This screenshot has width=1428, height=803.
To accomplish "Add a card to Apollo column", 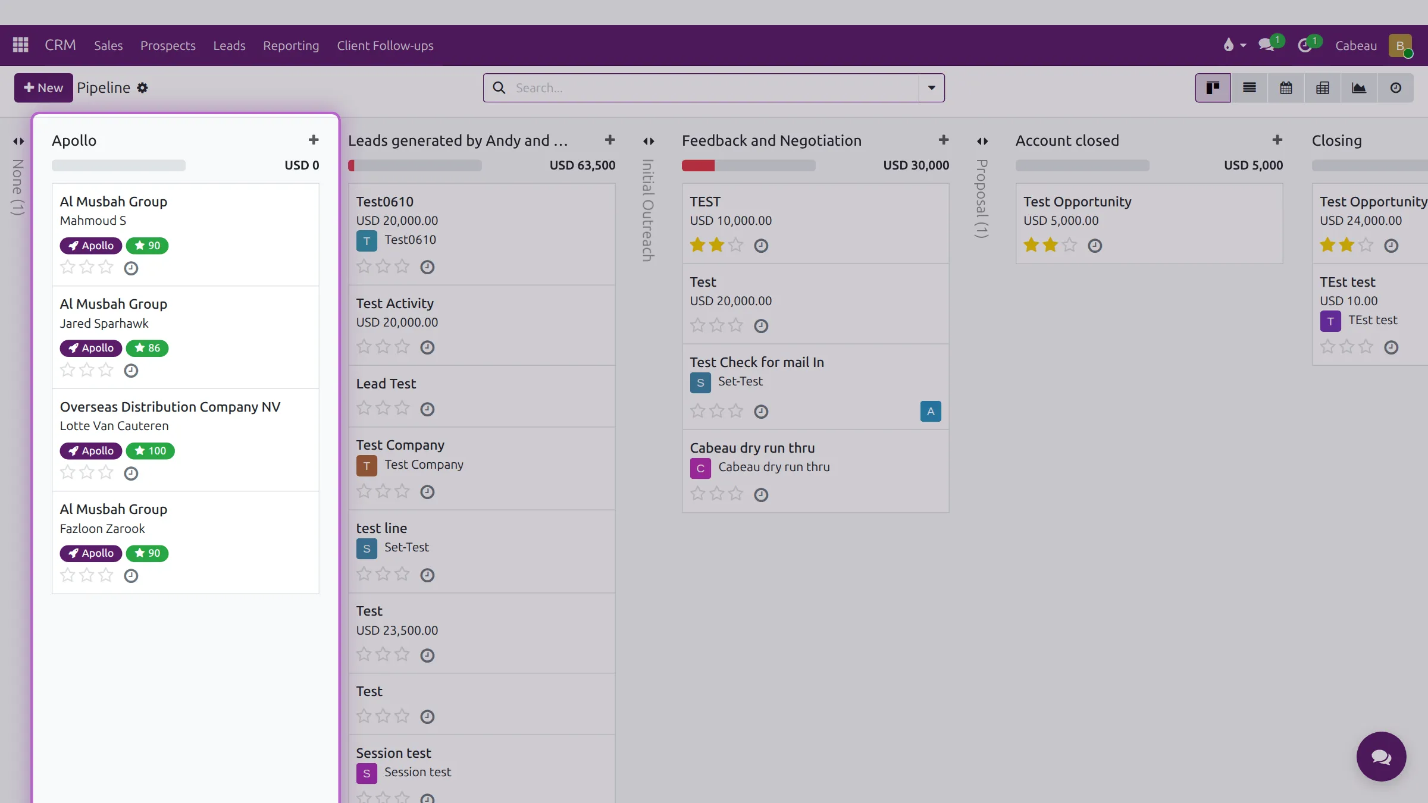I will click(314, 140).
